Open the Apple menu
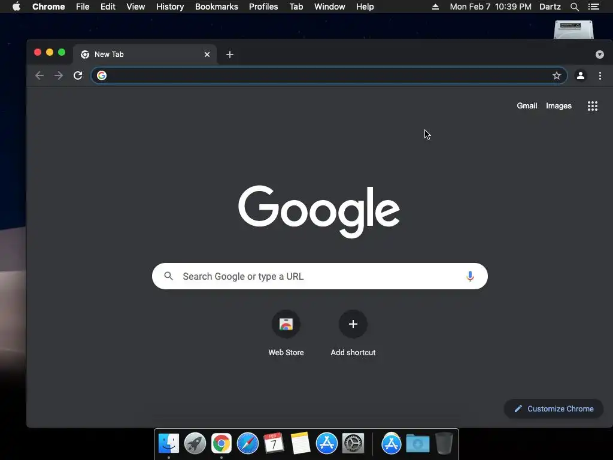The image size is (613, 460). point(16,7)
